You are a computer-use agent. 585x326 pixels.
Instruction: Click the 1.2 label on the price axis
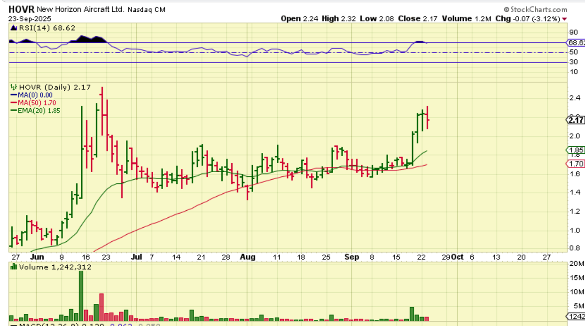pos(574,211)
